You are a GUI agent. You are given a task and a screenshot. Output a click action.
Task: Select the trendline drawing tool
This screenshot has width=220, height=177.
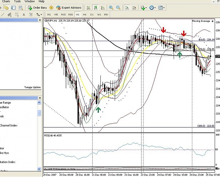coord(2,14)
